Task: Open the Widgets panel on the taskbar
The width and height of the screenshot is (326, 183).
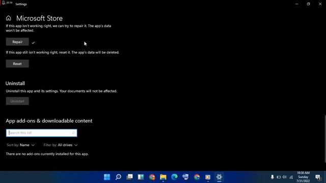Action: pos(141,177)
